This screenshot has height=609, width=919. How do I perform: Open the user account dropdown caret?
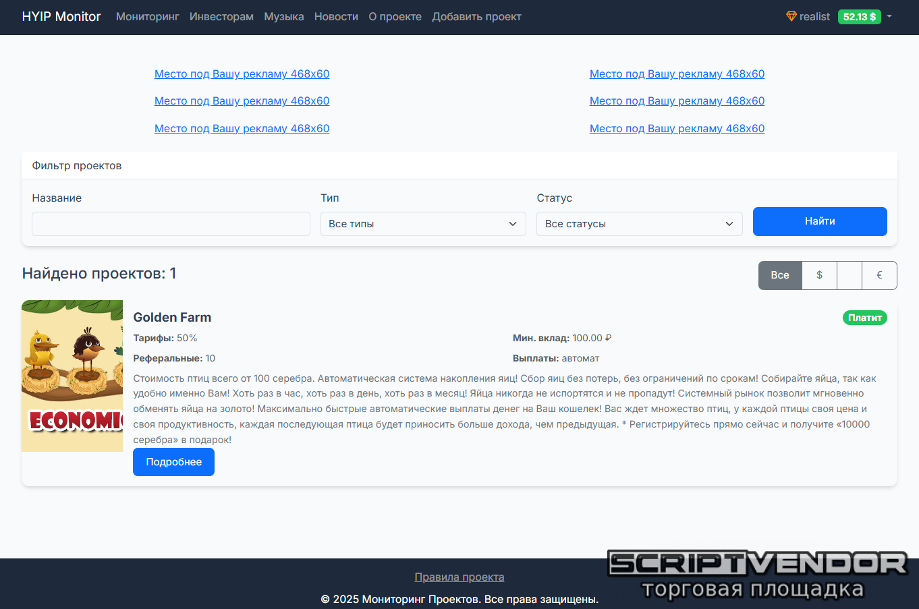[x=889, y=16]
